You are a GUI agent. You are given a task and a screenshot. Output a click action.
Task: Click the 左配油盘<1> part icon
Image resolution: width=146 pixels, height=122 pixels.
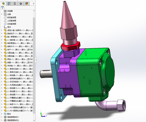pos(5,53)
